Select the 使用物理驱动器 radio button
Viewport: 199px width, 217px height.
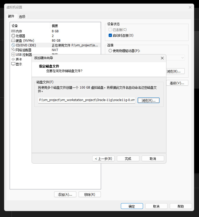click(110, 51)
